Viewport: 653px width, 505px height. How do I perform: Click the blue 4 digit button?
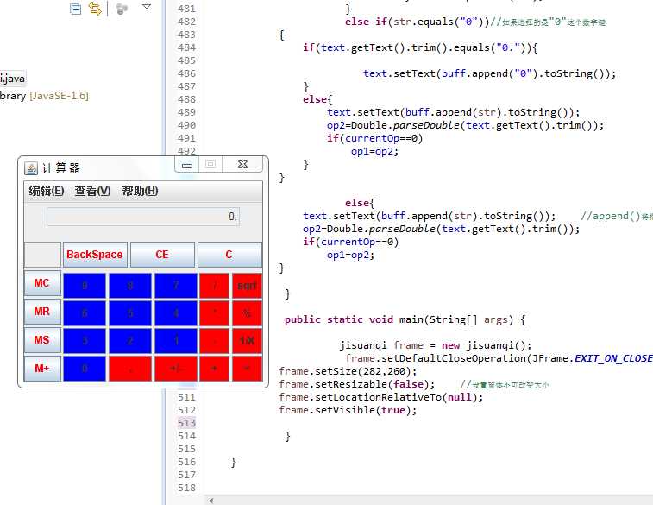pos(176,312)
